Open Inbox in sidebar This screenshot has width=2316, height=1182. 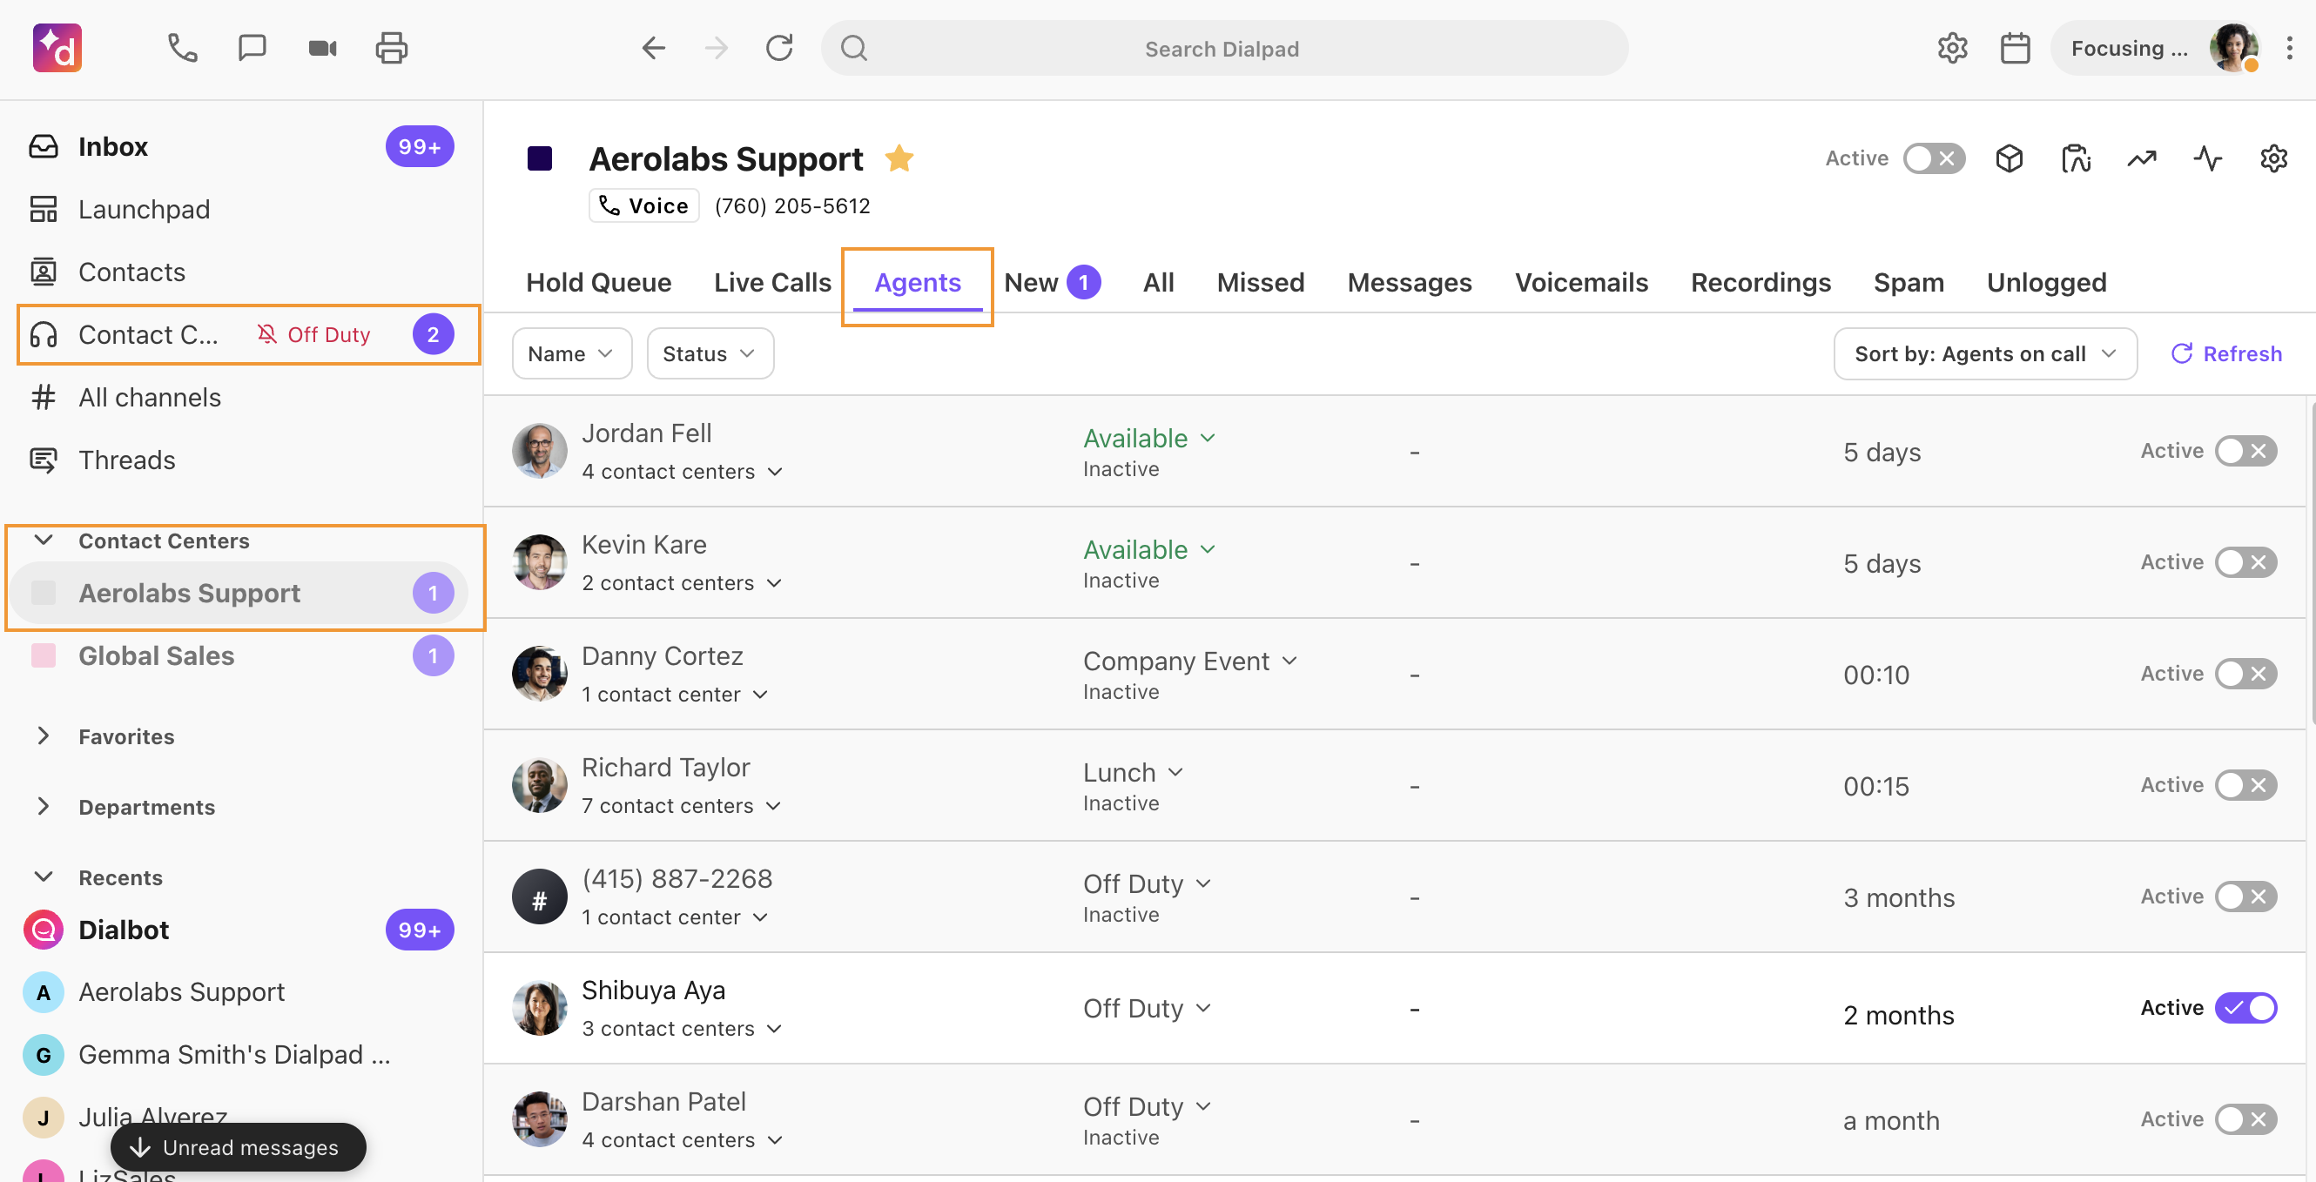(x=240, y=146)
